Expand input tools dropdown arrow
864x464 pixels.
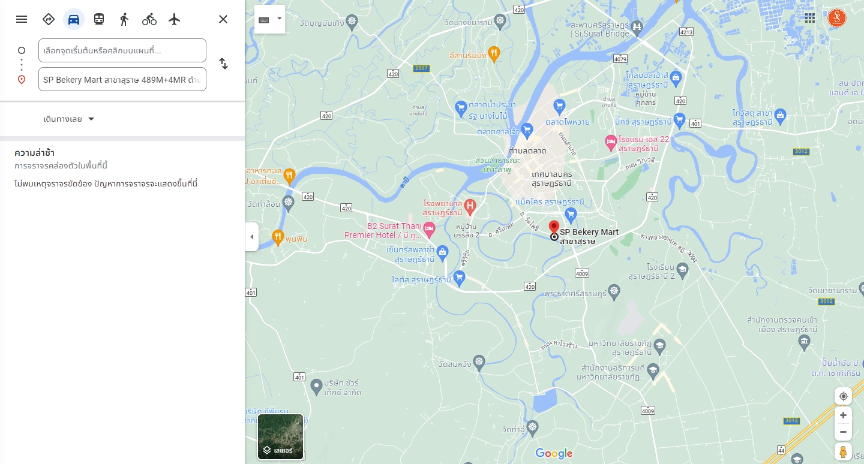click(279, 19)
